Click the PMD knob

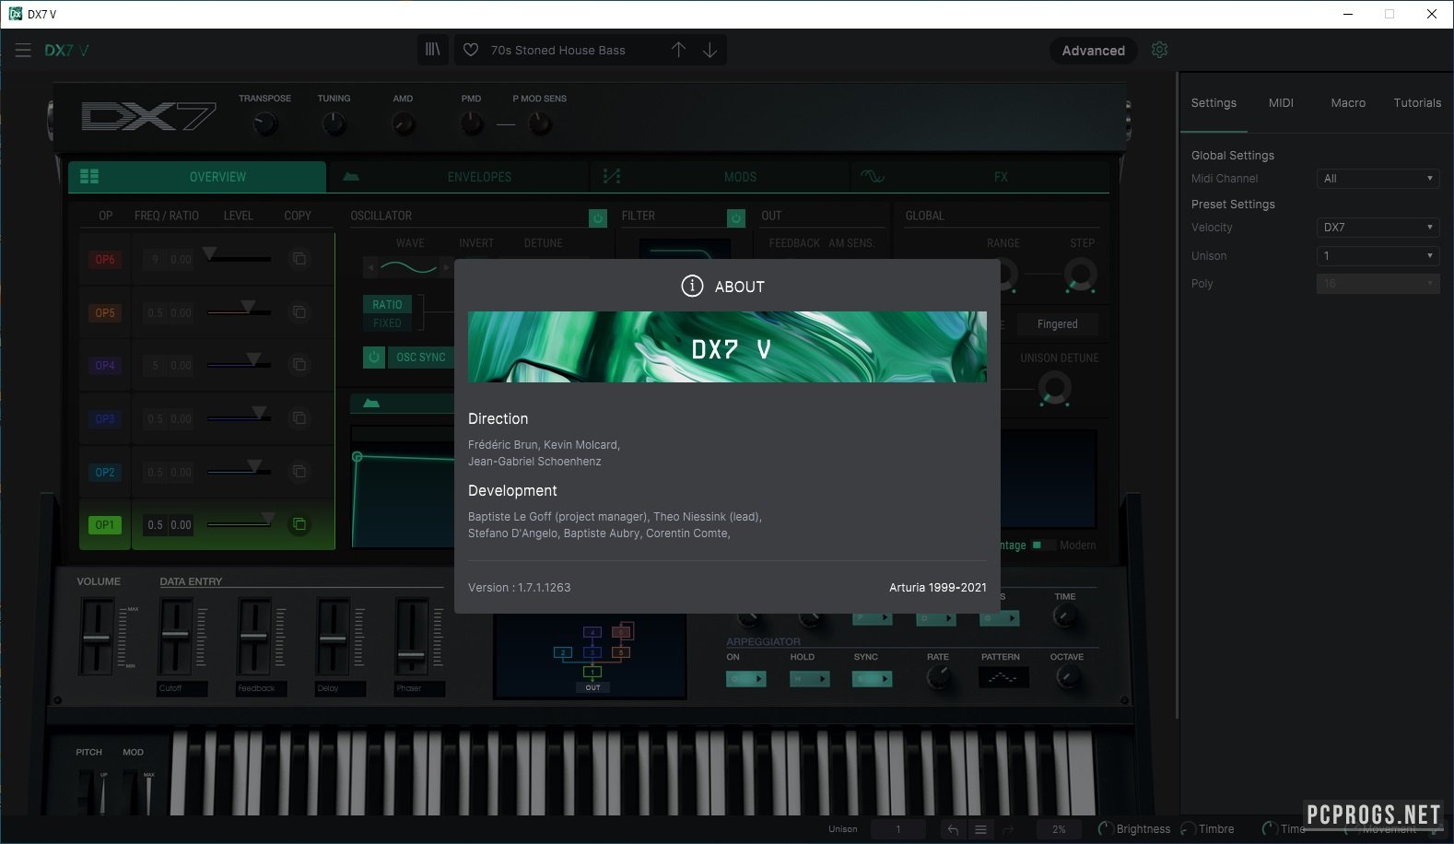[472, 123]
